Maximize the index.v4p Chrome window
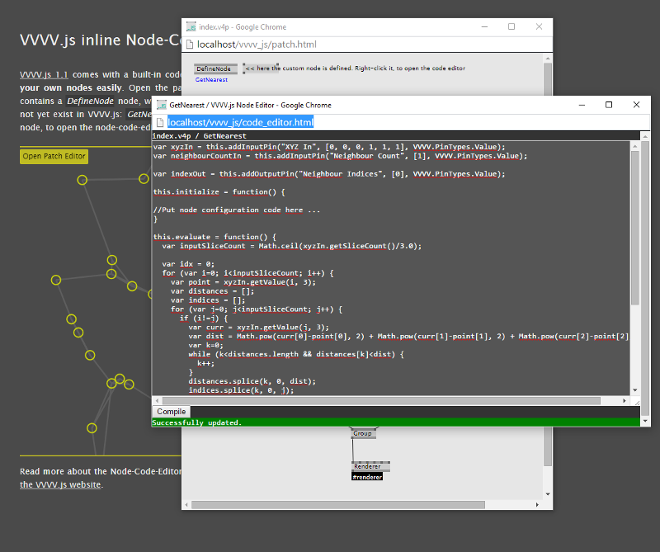 [511, 26]
